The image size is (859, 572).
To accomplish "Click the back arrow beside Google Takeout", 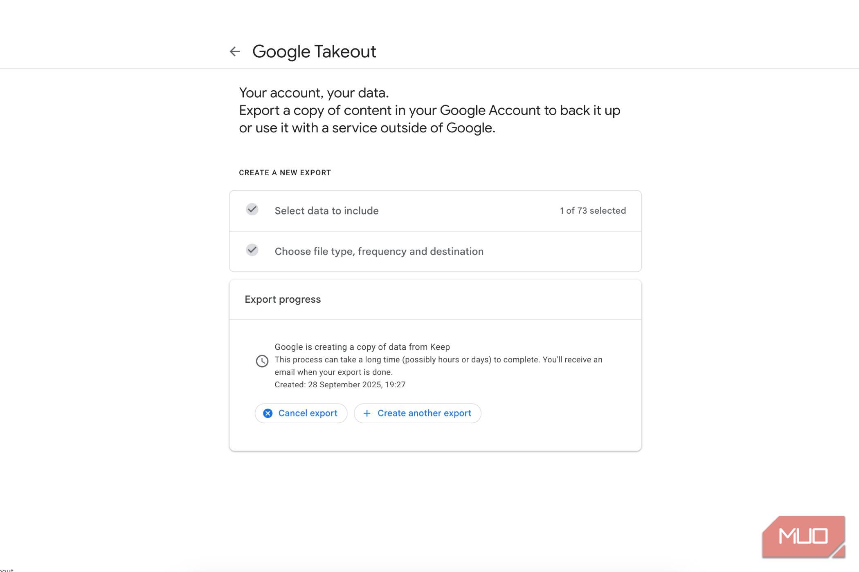I will (235, 51).
